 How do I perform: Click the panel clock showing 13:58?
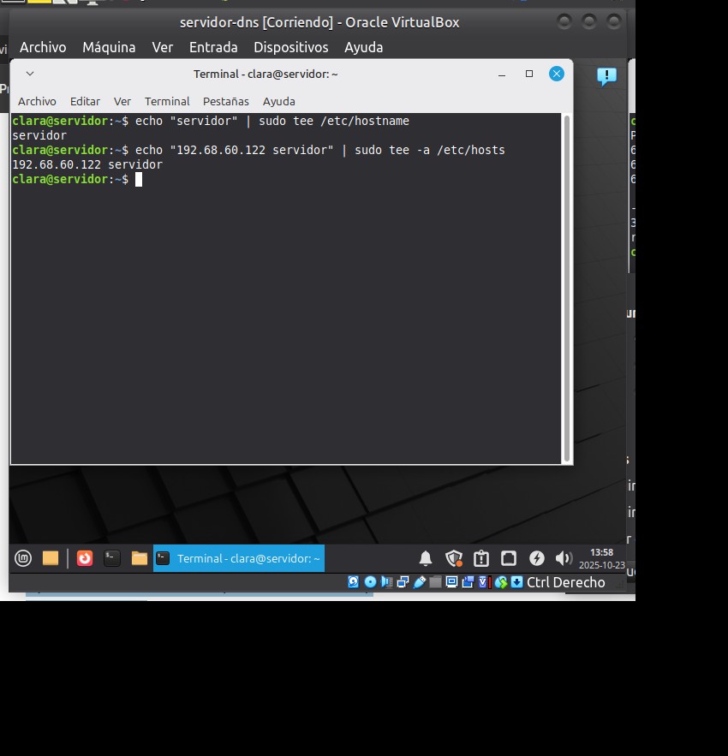point(601,558)
